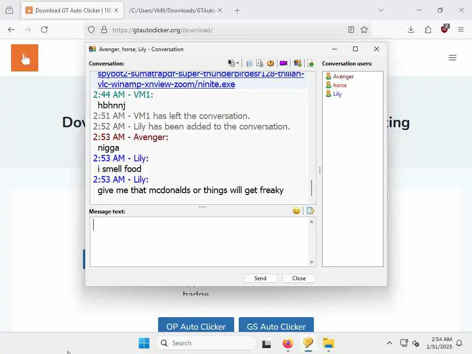Click the orange splat icon in conversation toolbar
This screenshot has width=472, height=354.
tap(271, 63)
